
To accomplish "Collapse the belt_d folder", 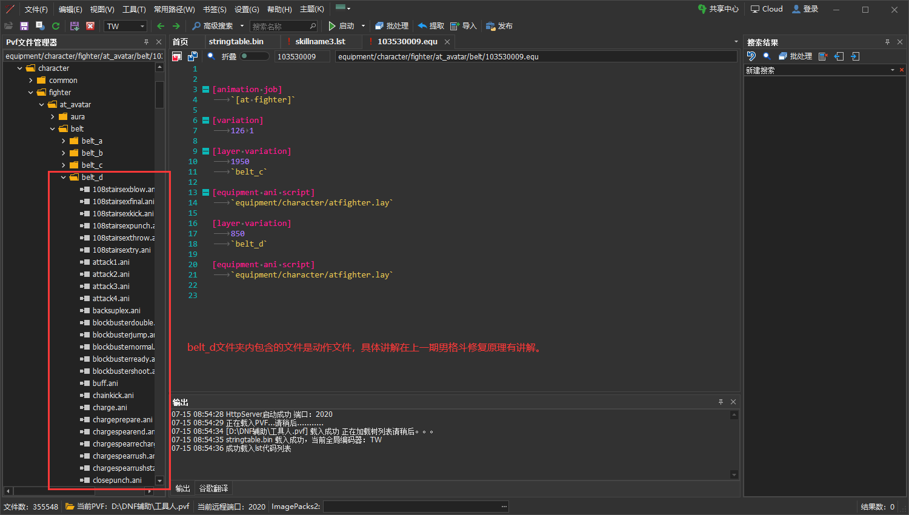I will 64,178.
